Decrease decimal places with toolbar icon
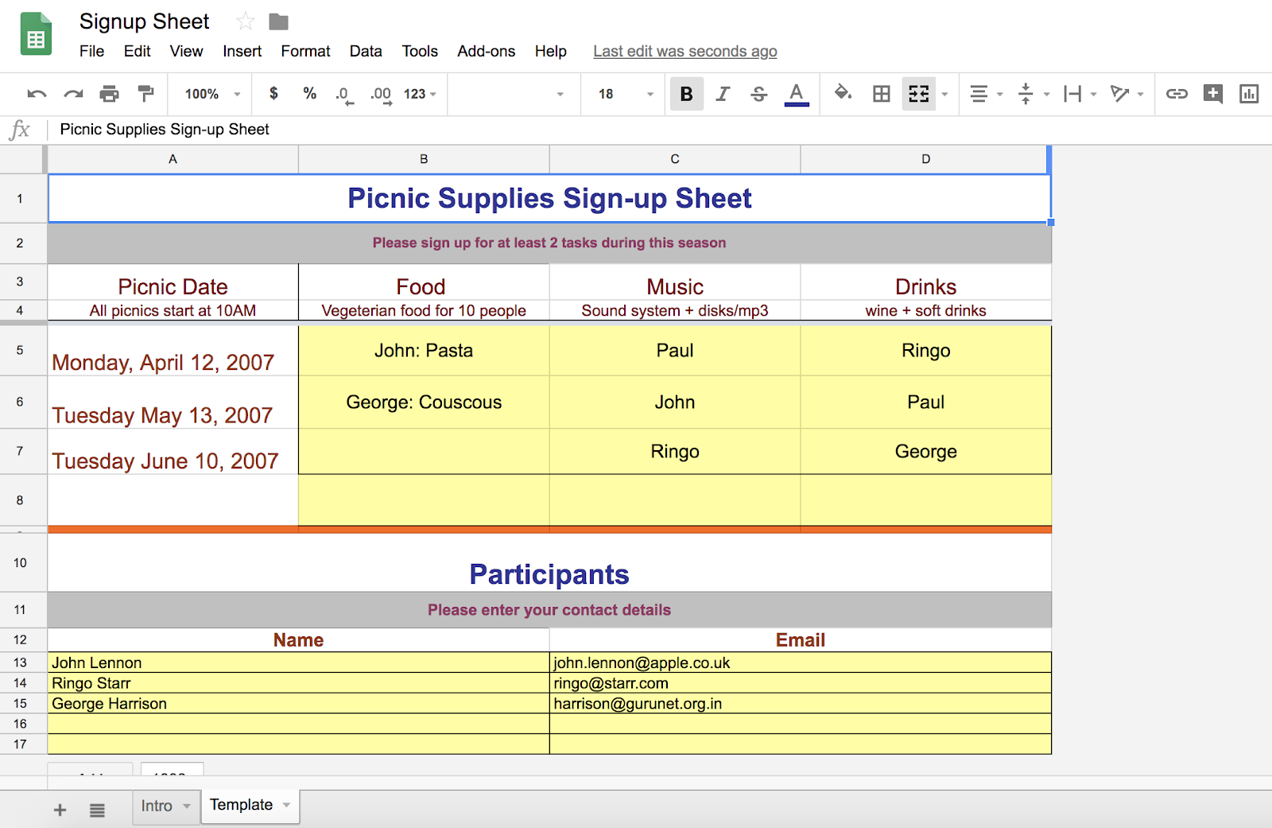The image size is (1272, 828). pyautogui.click(x=343, y=94)
